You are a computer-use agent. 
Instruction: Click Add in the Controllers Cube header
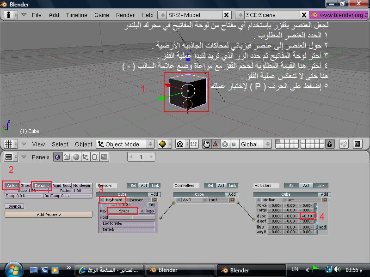tap(232, 194)
